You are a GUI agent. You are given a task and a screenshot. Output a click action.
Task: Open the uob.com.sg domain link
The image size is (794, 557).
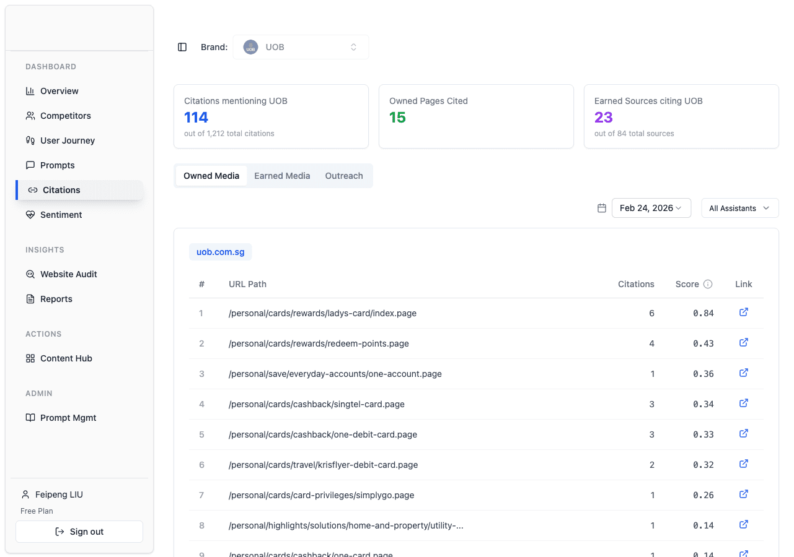(x=220, y=252)
